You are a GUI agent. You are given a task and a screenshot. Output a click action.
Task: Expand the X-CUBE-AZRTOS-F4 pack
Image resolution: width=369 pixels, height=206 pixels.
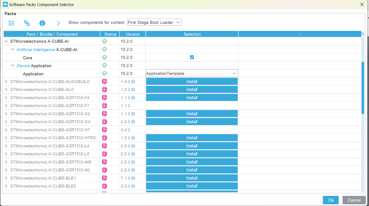tap(6, 98)
